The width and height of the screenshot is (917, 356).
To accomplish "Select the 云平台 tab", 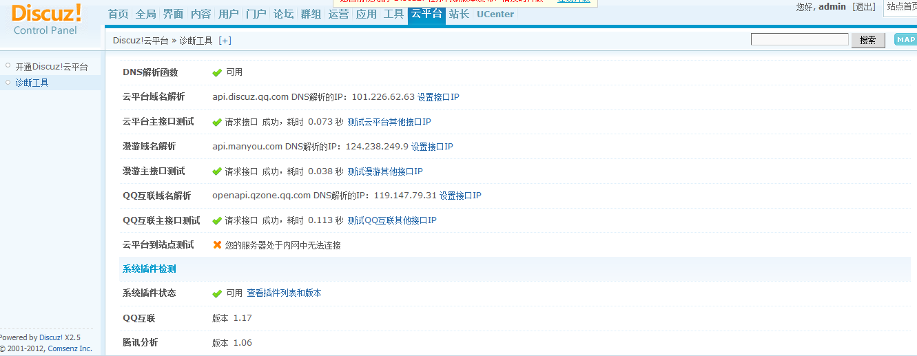I will [x=426, y=14].
